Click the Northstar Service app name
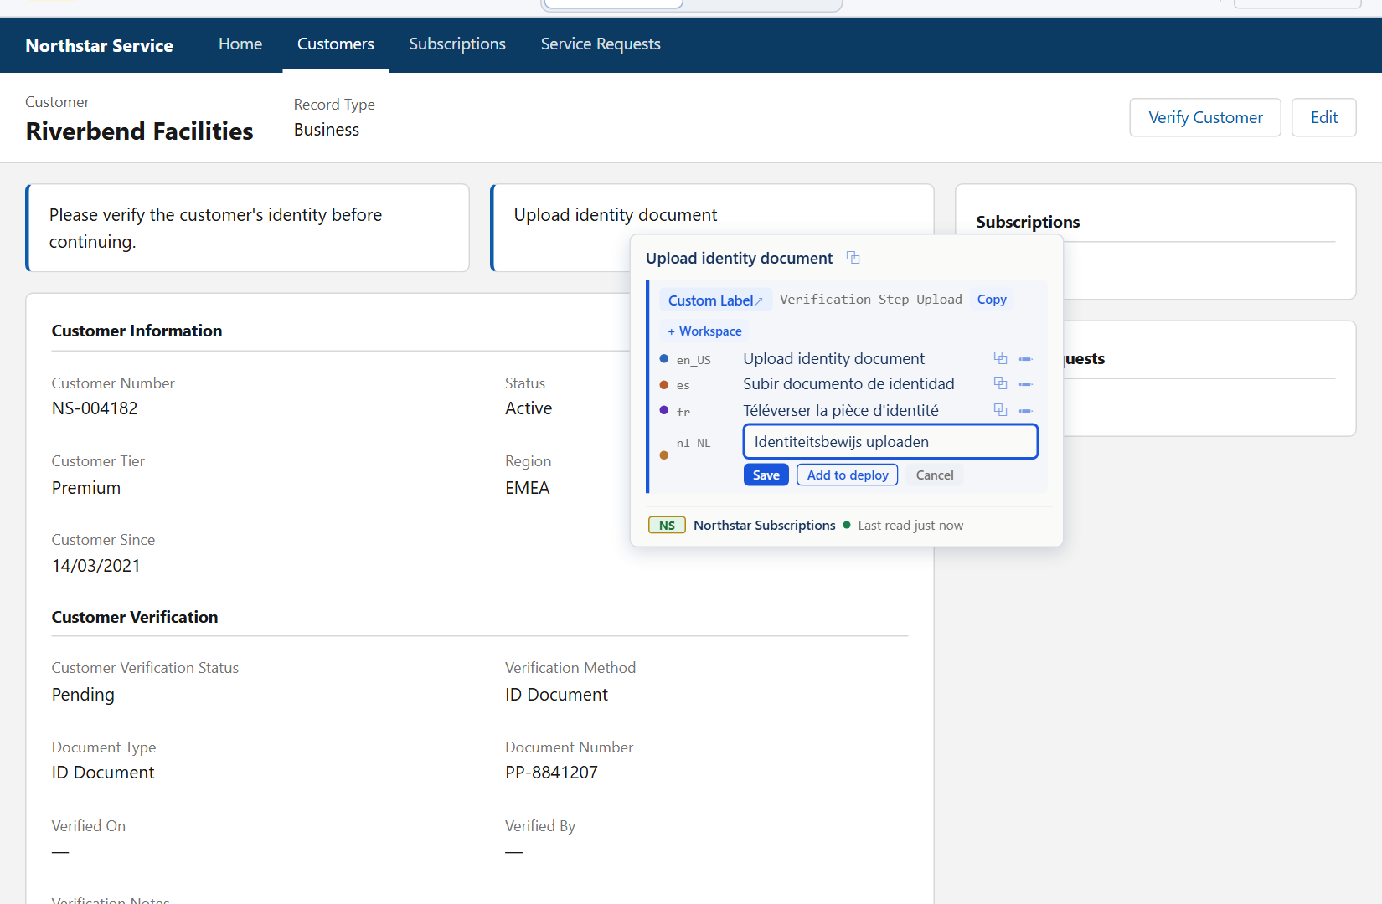Viewport: 1382px width, 904px height. 100,45
